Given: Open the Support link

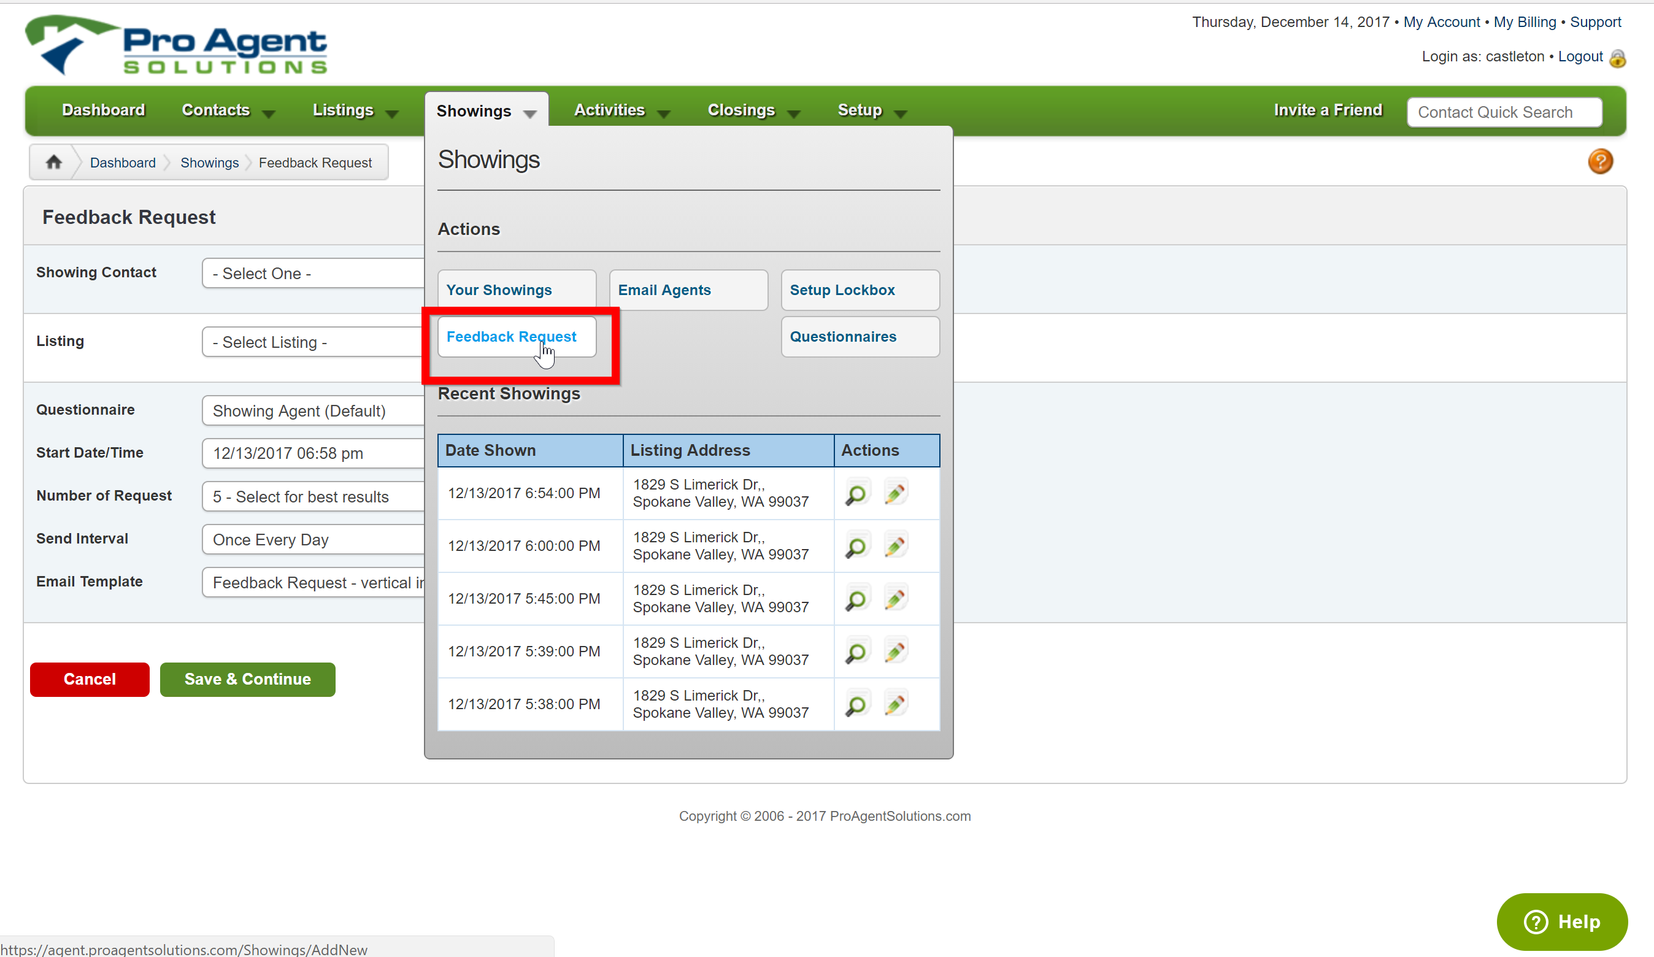Looking at the screenshot, I should coord(1595,22).
